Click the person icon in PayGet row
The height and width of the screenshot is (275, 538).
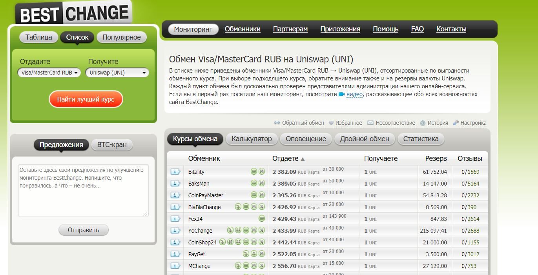(254, 254)
